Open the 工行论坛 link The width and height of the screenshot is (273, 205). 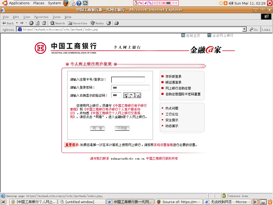point(172,114)
